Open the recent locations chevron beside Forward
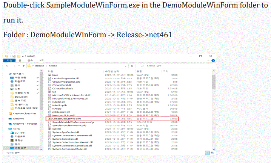The width and height of the screenshot is (271, 163). (19, 66)
